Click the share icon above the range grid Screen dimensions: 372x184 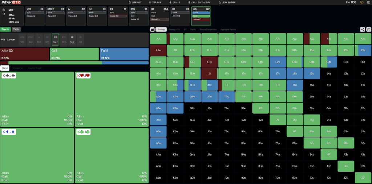click(363, 29)
